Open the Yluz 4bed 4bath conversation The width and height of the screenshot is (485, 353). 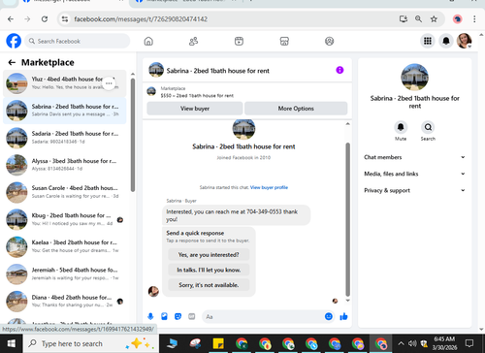pos(65,83)
